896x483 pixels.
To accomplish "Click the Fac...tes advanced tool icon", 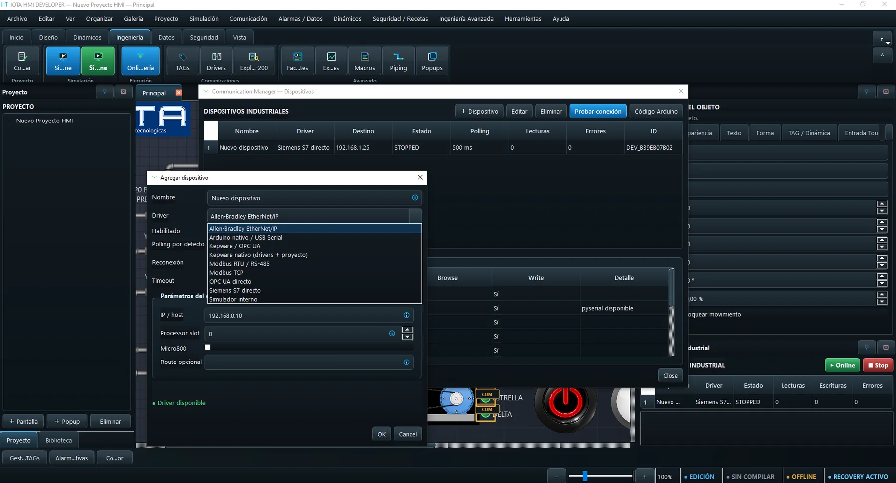I will pyautogui.click(x=297, y=61).
